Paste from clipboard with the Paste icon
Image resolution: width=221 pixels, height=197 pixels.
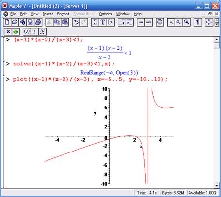[x=65, y=22]
